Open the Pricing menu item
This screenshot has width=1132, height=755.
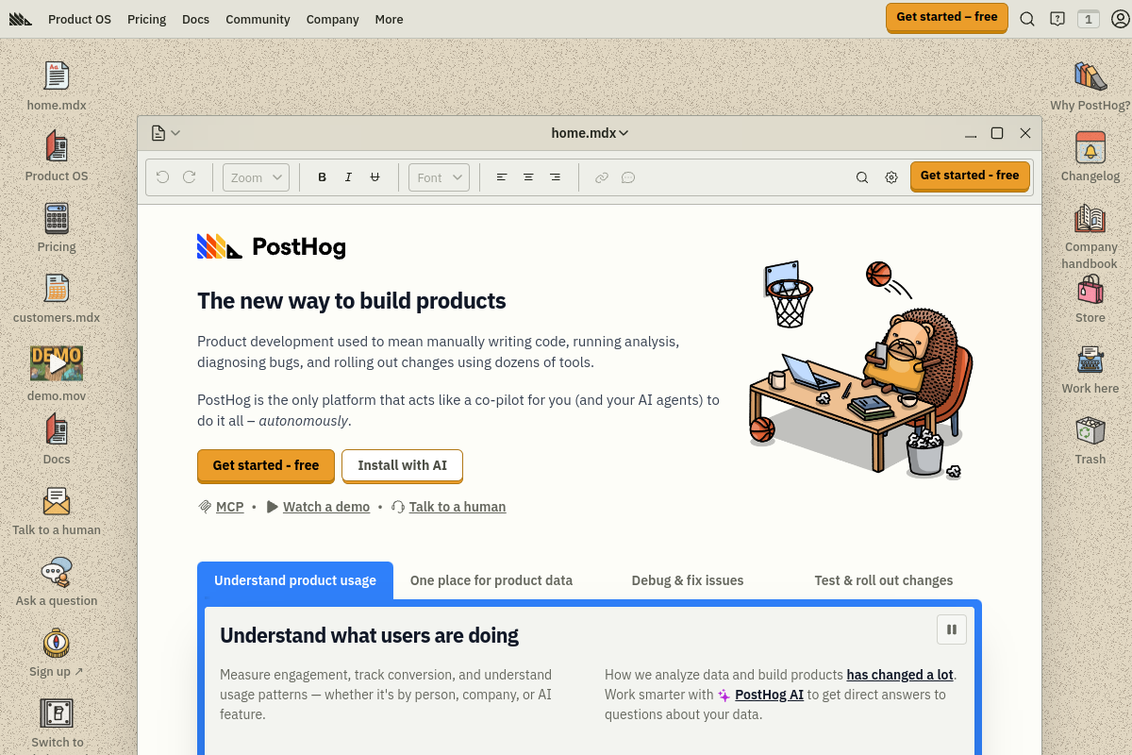pos(146,19)
